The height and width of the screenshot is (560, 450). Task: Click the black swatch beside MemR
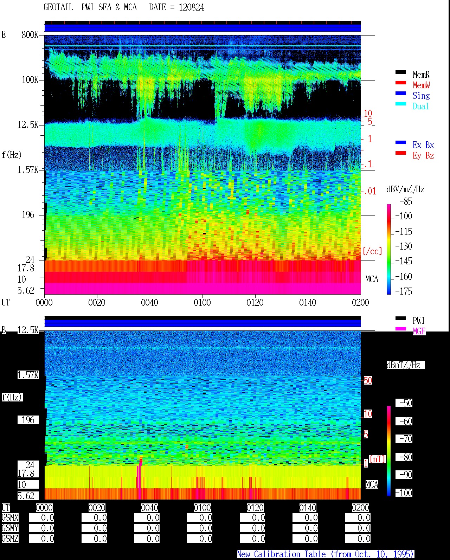[x=401, y=72]
